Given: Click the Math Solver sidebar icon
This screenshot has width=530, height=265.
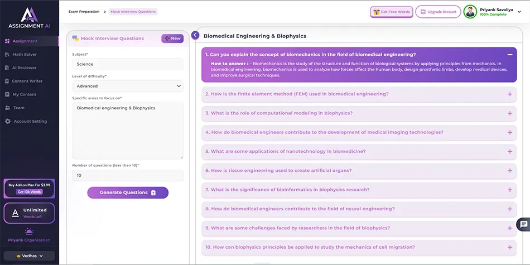Looking at the screenshot, I should (x=7, y=54).
